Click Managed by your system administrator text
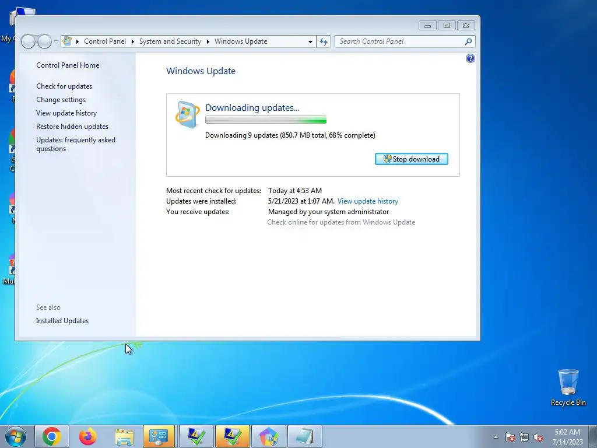The image size is (597, 448). [329, 212]
